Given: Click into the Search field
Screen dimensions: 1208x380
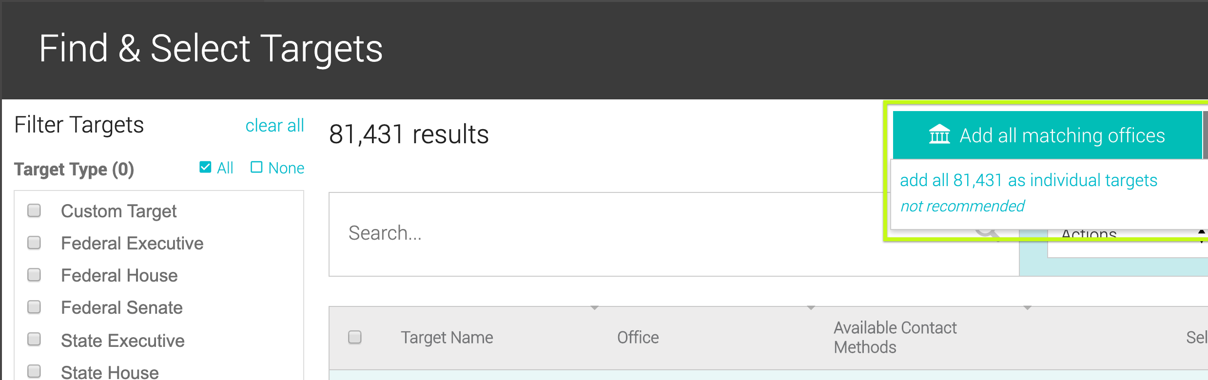Looking at the screenshot, I should tap(609, 234).
